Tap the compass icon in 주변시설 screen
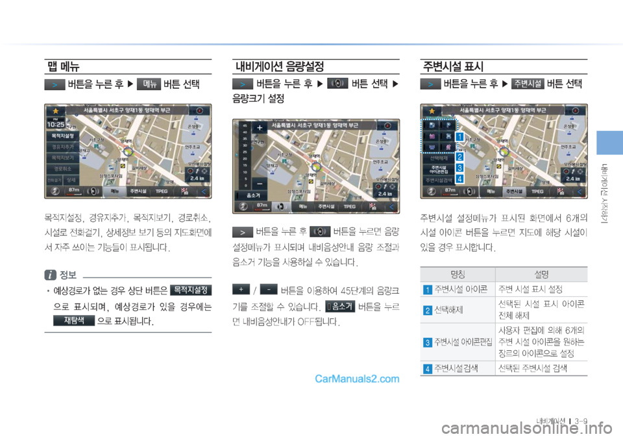 576,111
